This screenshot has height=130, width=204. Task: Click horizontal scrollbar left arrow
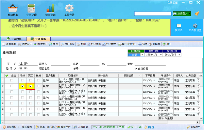coord(3,122)
